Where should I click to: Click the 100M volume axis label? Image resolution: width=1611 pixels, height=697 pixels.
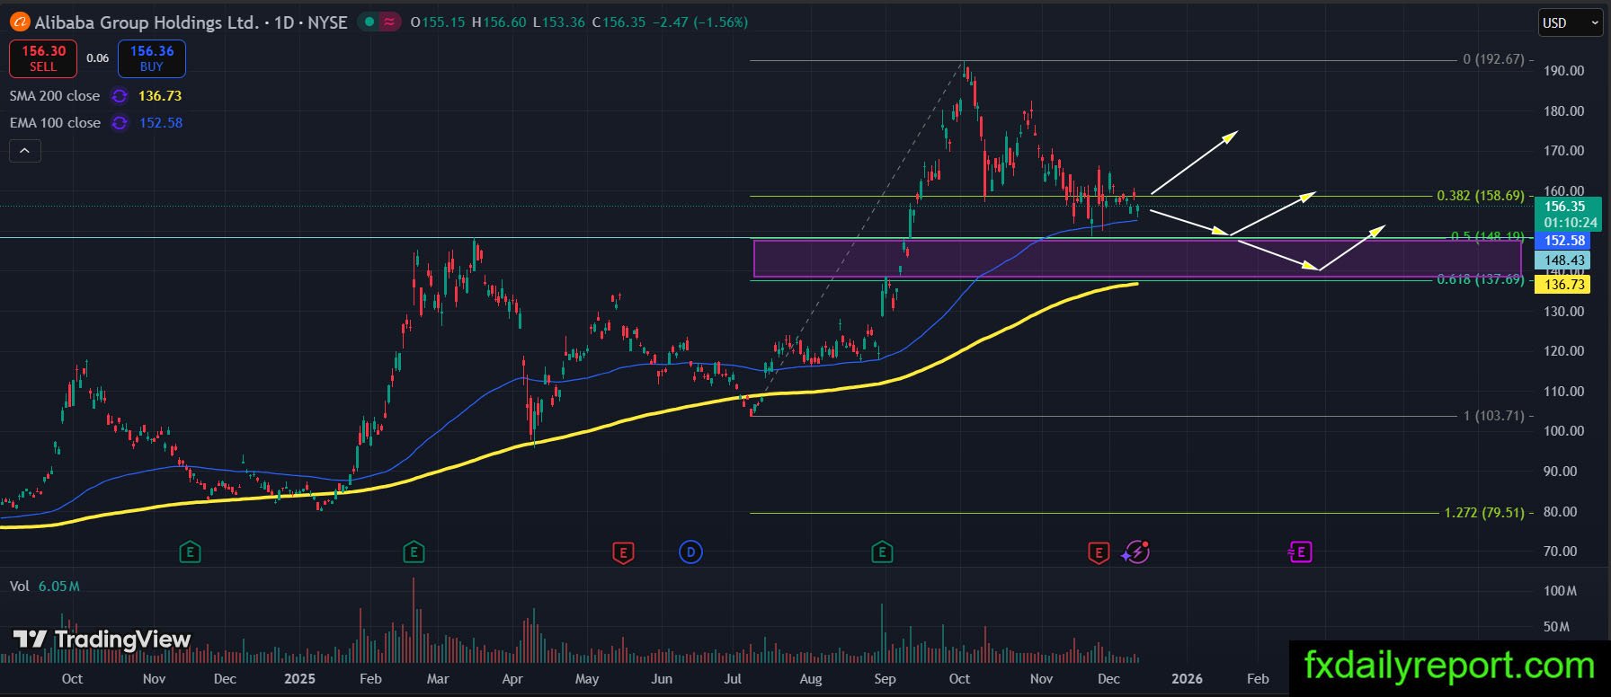1560,591
